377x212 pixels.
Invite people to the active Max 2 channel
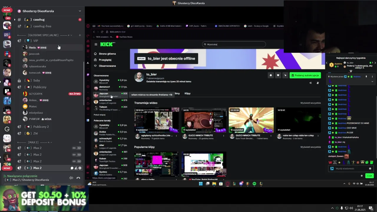pyautogui.click(x=76, y=168)
